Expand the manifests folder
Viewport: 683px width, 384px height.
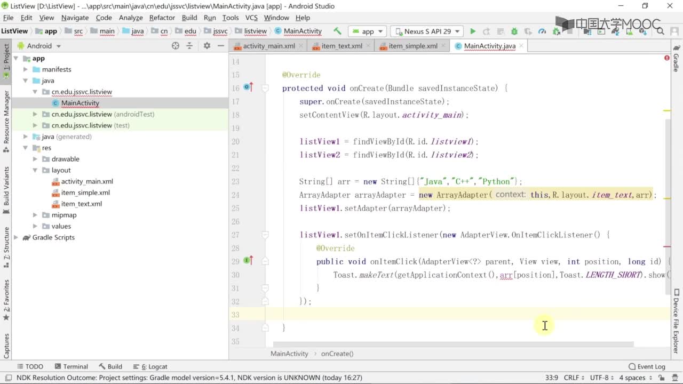pyautogui.click(x=26, y=70)
